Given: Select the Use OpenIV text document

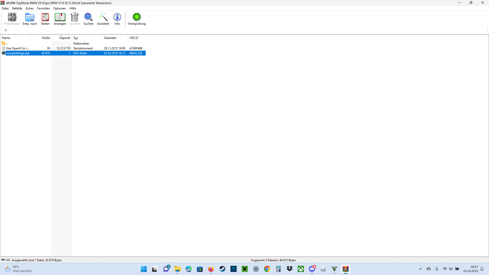Looking at the screenshot, I should [x=17, y=48].
